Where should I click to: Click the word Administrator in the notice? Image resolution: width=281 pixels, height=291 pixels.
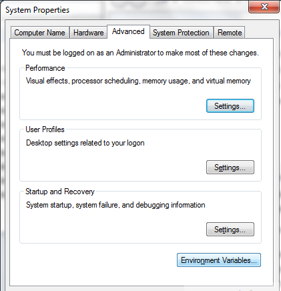click(136, 53)
